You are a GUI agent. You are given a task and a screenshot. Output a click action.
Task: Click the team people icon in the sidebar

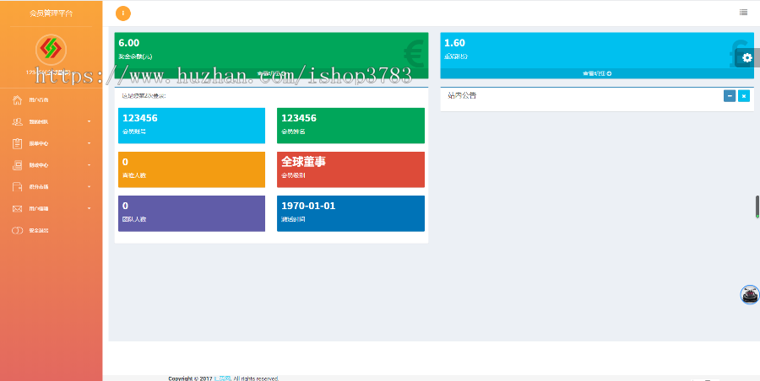18,122
